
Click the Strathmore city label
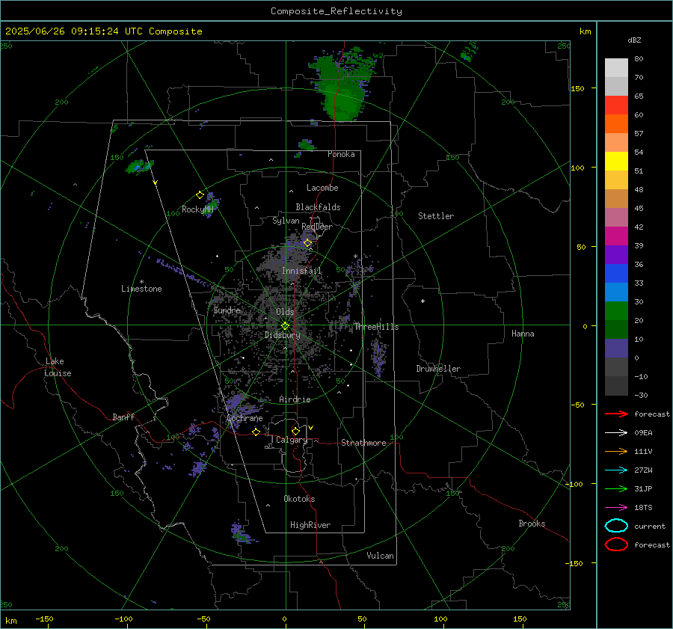pos(363,443)
